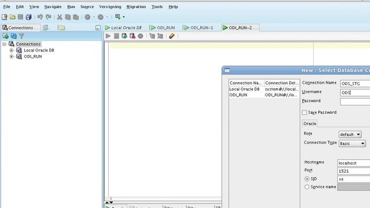Viewport: 370px width, 208px height.
Task: Select ODI_RUN in connections tree
Action: pos(33,57)
